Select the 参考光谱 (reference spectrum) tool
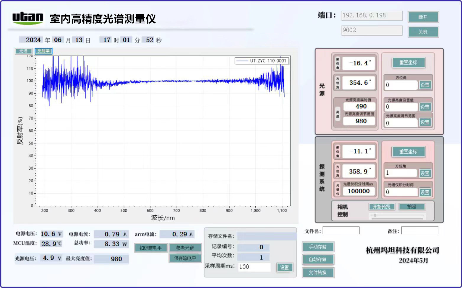Viewport: 462px width, 288px height. click(185, 248)
